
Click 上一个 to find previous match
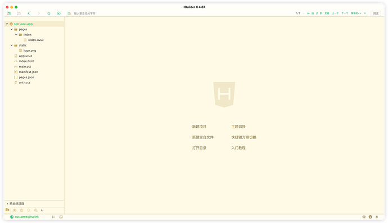click(335, 13)
